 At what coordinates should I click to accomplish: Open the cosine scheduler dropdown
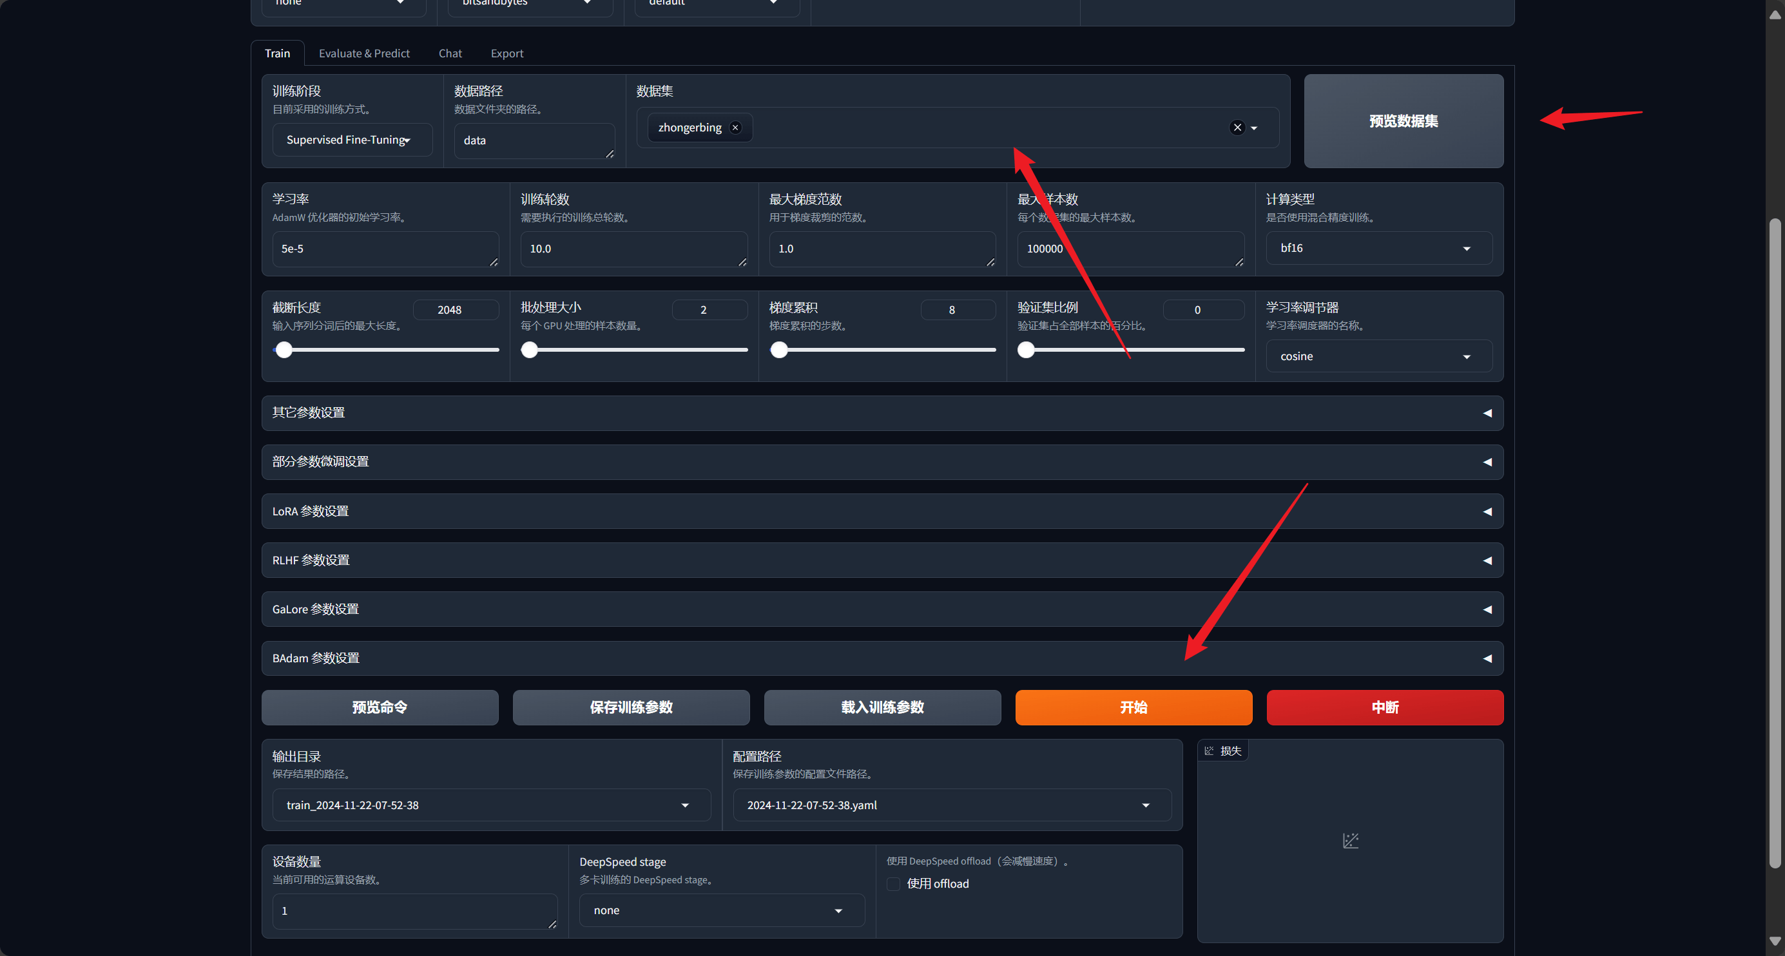pyautogui.click(x=1378, y=356)
